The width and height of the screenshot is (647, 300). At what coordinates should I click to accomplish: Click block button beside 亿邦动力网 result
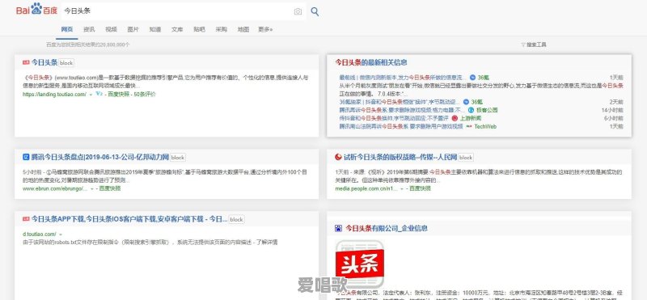tap(178, 157)
